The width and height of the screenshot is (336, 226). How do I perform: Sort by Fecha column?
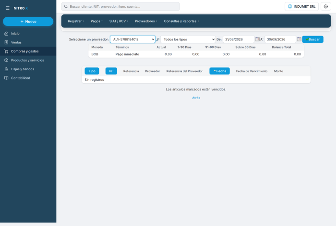pyautogui.click(x=220, y=71)
